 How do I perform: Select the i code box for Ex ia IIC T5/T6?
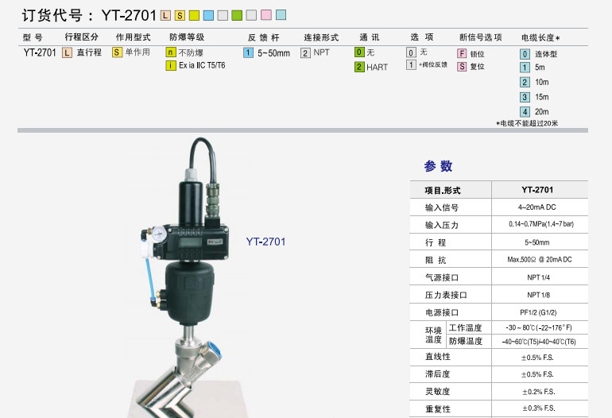[171, 65]
